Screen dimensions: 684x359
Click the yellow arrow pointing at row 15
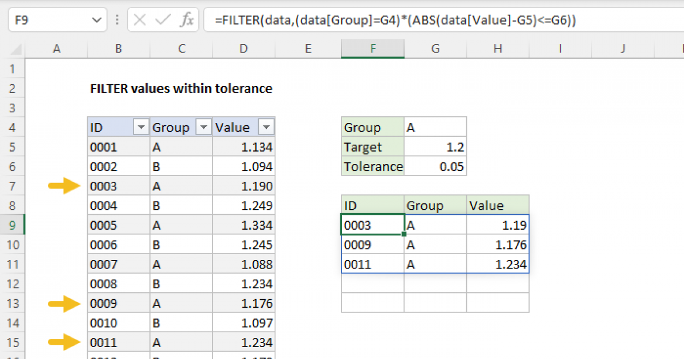64,341
